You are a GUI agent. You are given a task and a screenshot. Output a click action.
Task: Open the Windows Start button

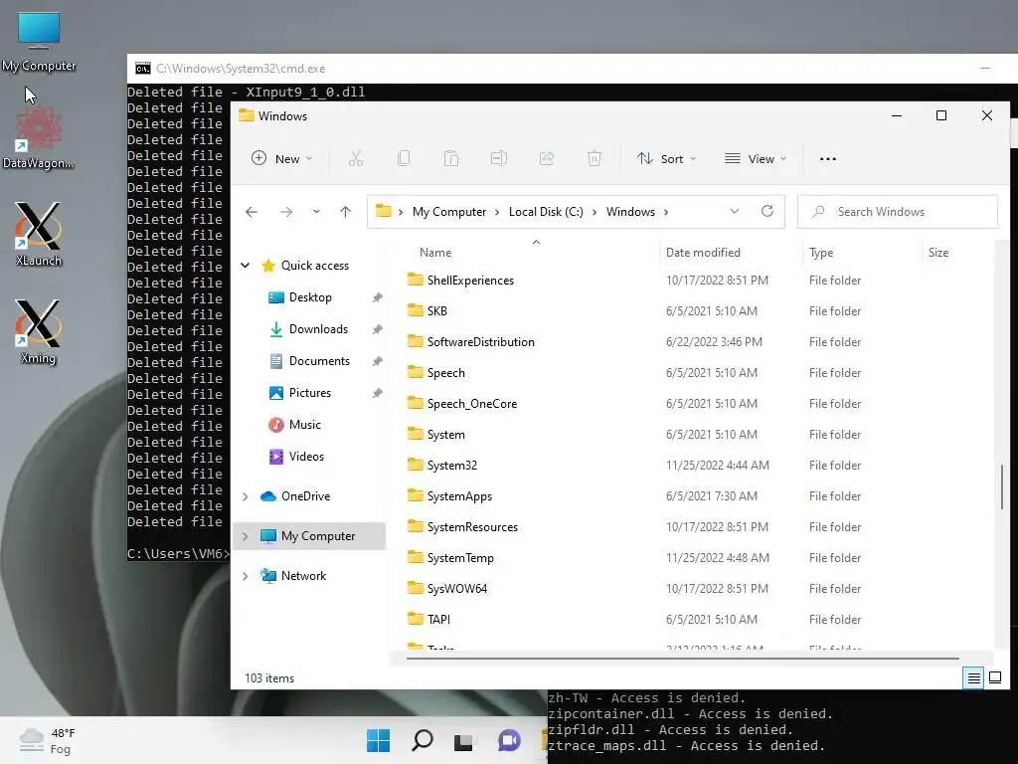click(378, 740)
